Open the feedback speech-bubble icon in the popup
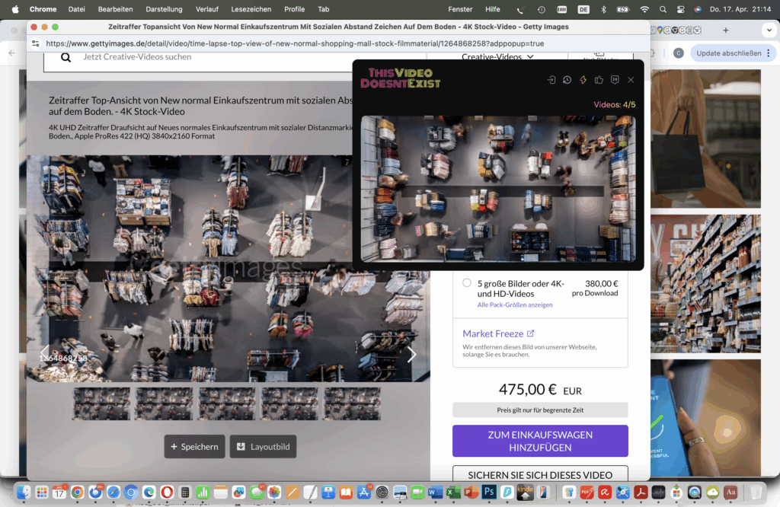 click(x=615, y=80)
